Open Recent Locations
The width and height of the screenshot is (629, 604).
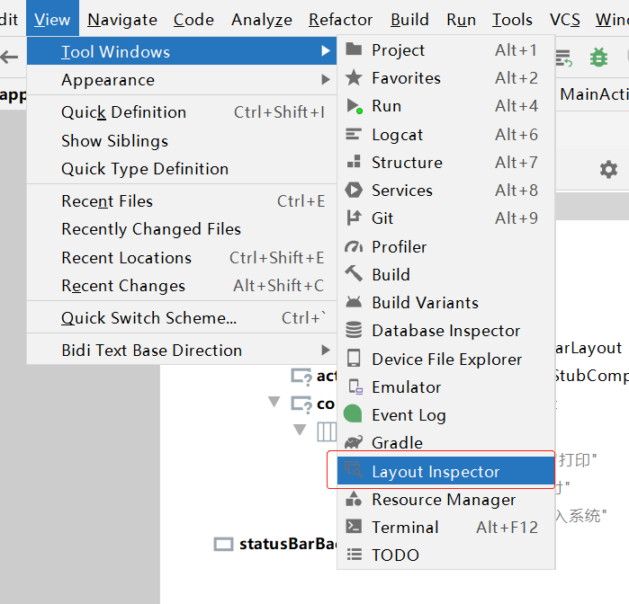point(182,258)
